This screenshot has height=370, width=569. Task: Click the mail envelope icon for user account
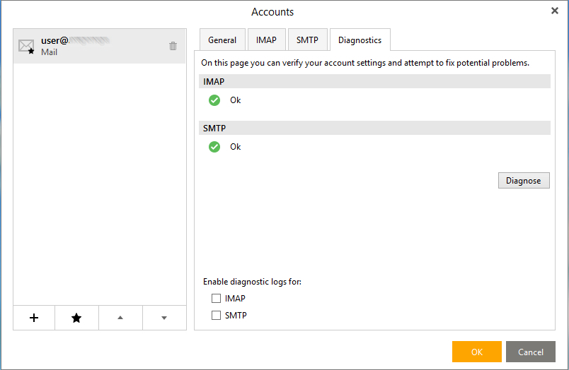pyautogui.click(x=26, y=47)
